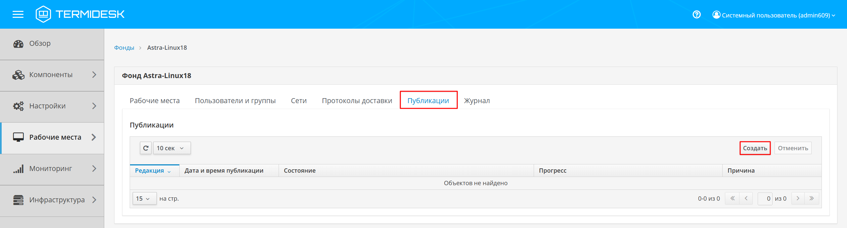Viewport: 847px width, 228px height.
Task: Click the Создать button
Action: point(755,148)
